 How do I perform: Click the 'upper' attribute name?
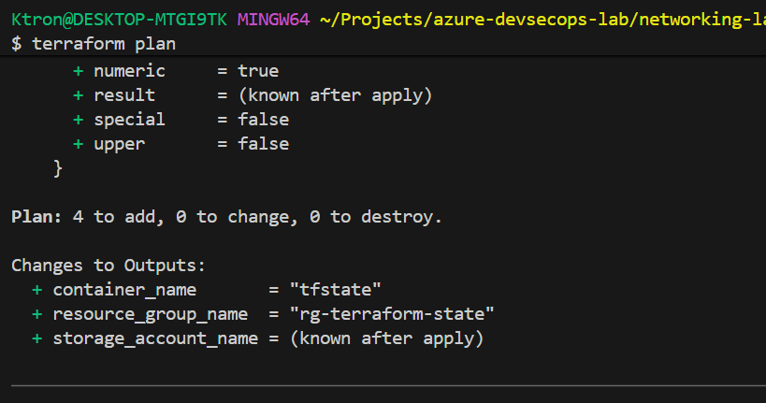tap(119, 144)
